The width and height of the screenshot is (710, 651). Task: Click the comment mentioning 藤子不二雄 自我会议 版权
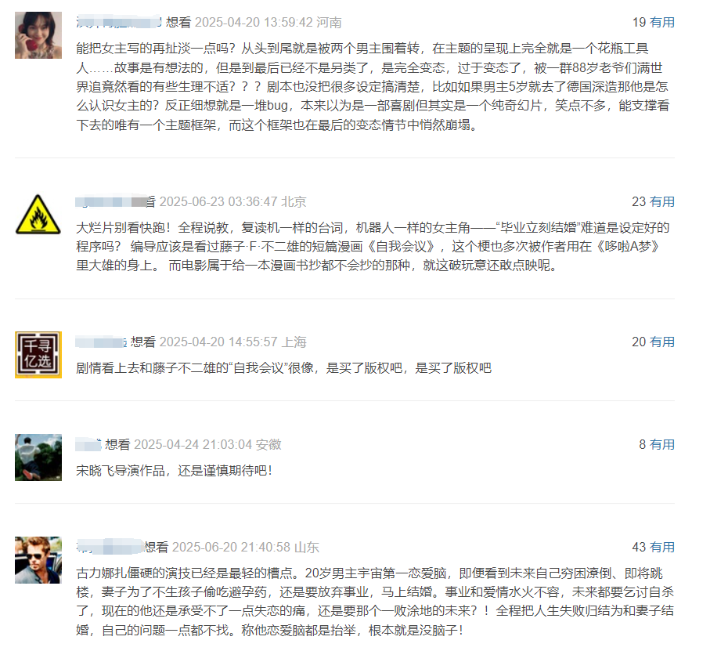click(284, 368)
